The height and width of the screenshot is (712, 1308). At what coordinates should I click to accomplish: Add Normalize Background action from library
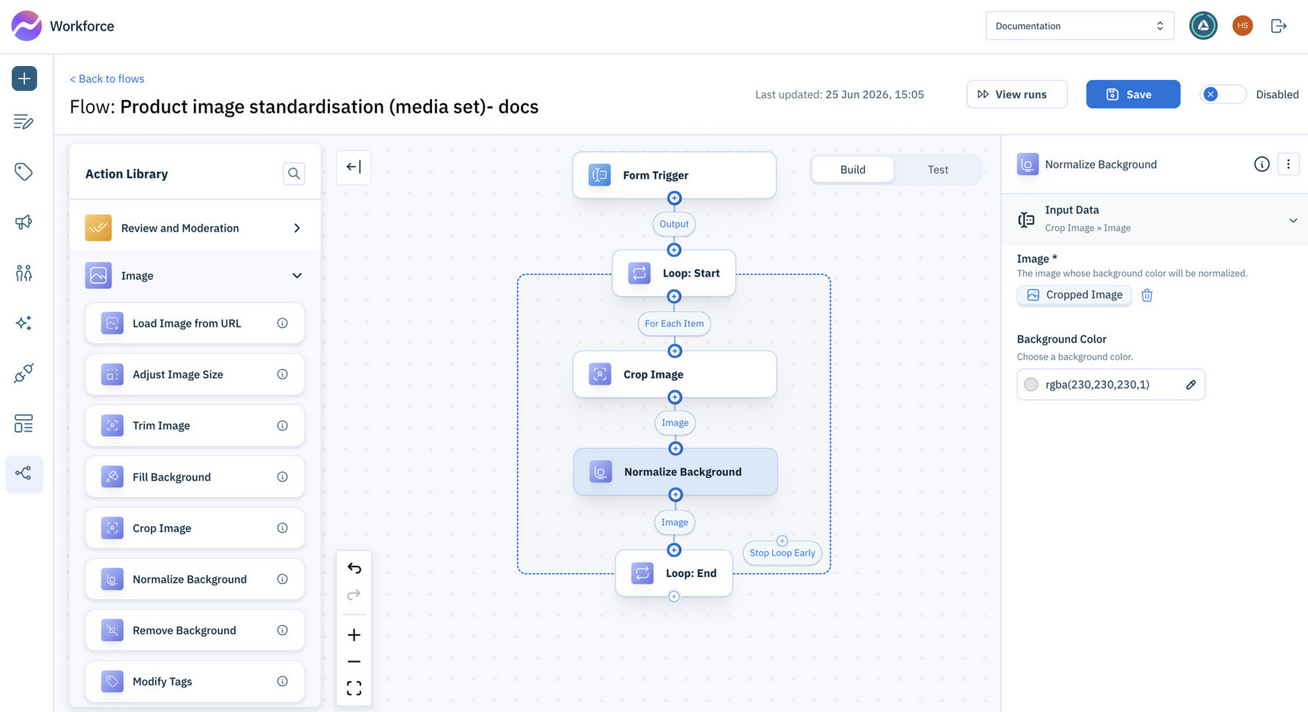tap(195, 579)
